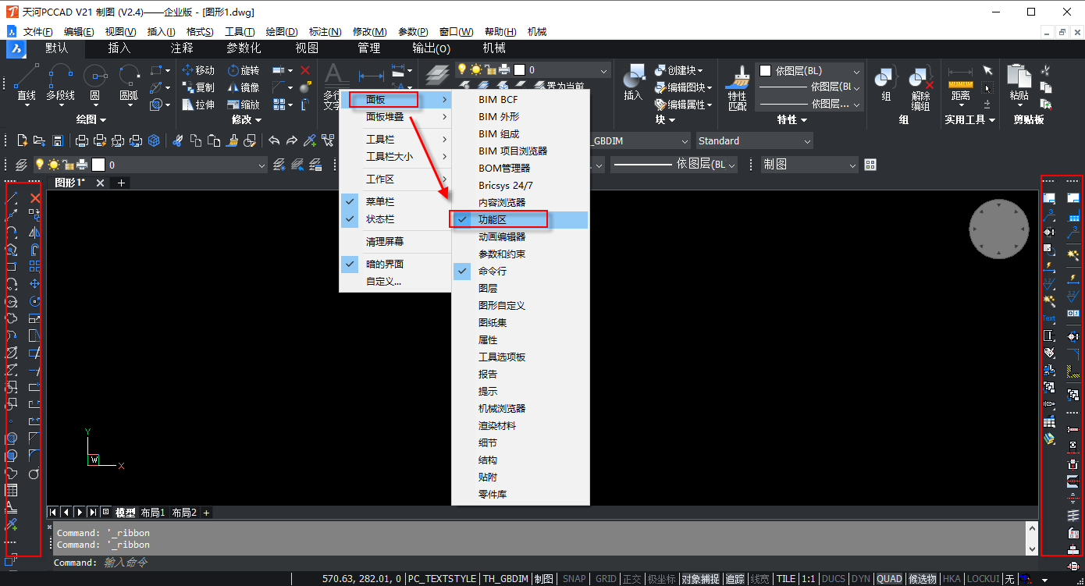Select the 图层 panel entry
The height and width of the screenshot is (586, 1085).
click(x=519, y=289)
